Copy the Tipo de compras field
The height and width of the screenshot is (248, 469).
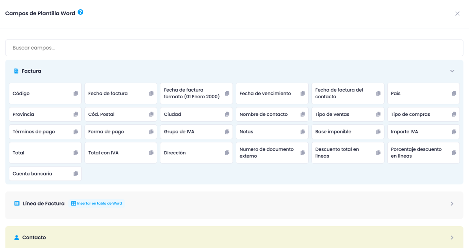[x=454, y=114]
